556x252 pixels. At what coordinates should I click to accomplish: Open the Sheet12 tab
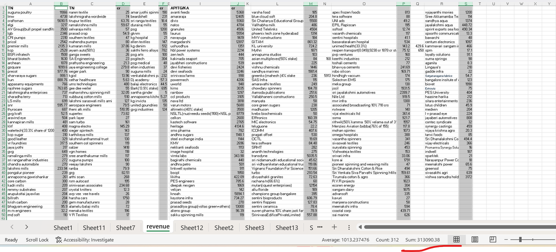[192, 227]
